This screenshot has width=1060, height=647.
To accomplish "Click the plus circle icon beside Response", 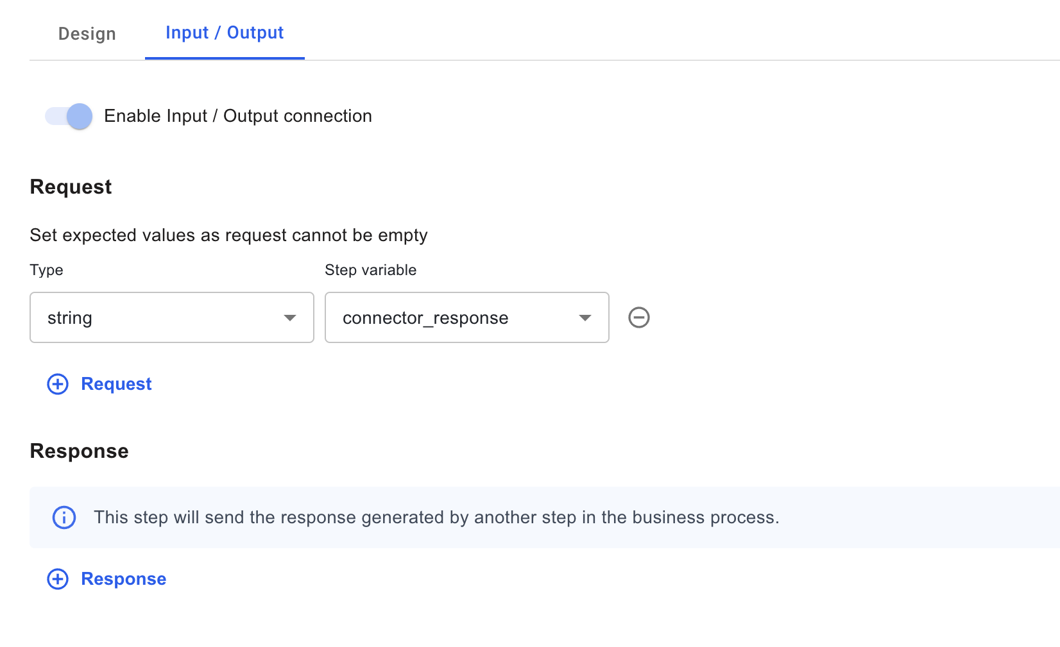I will pyautogui.click(x=58, y=579).
